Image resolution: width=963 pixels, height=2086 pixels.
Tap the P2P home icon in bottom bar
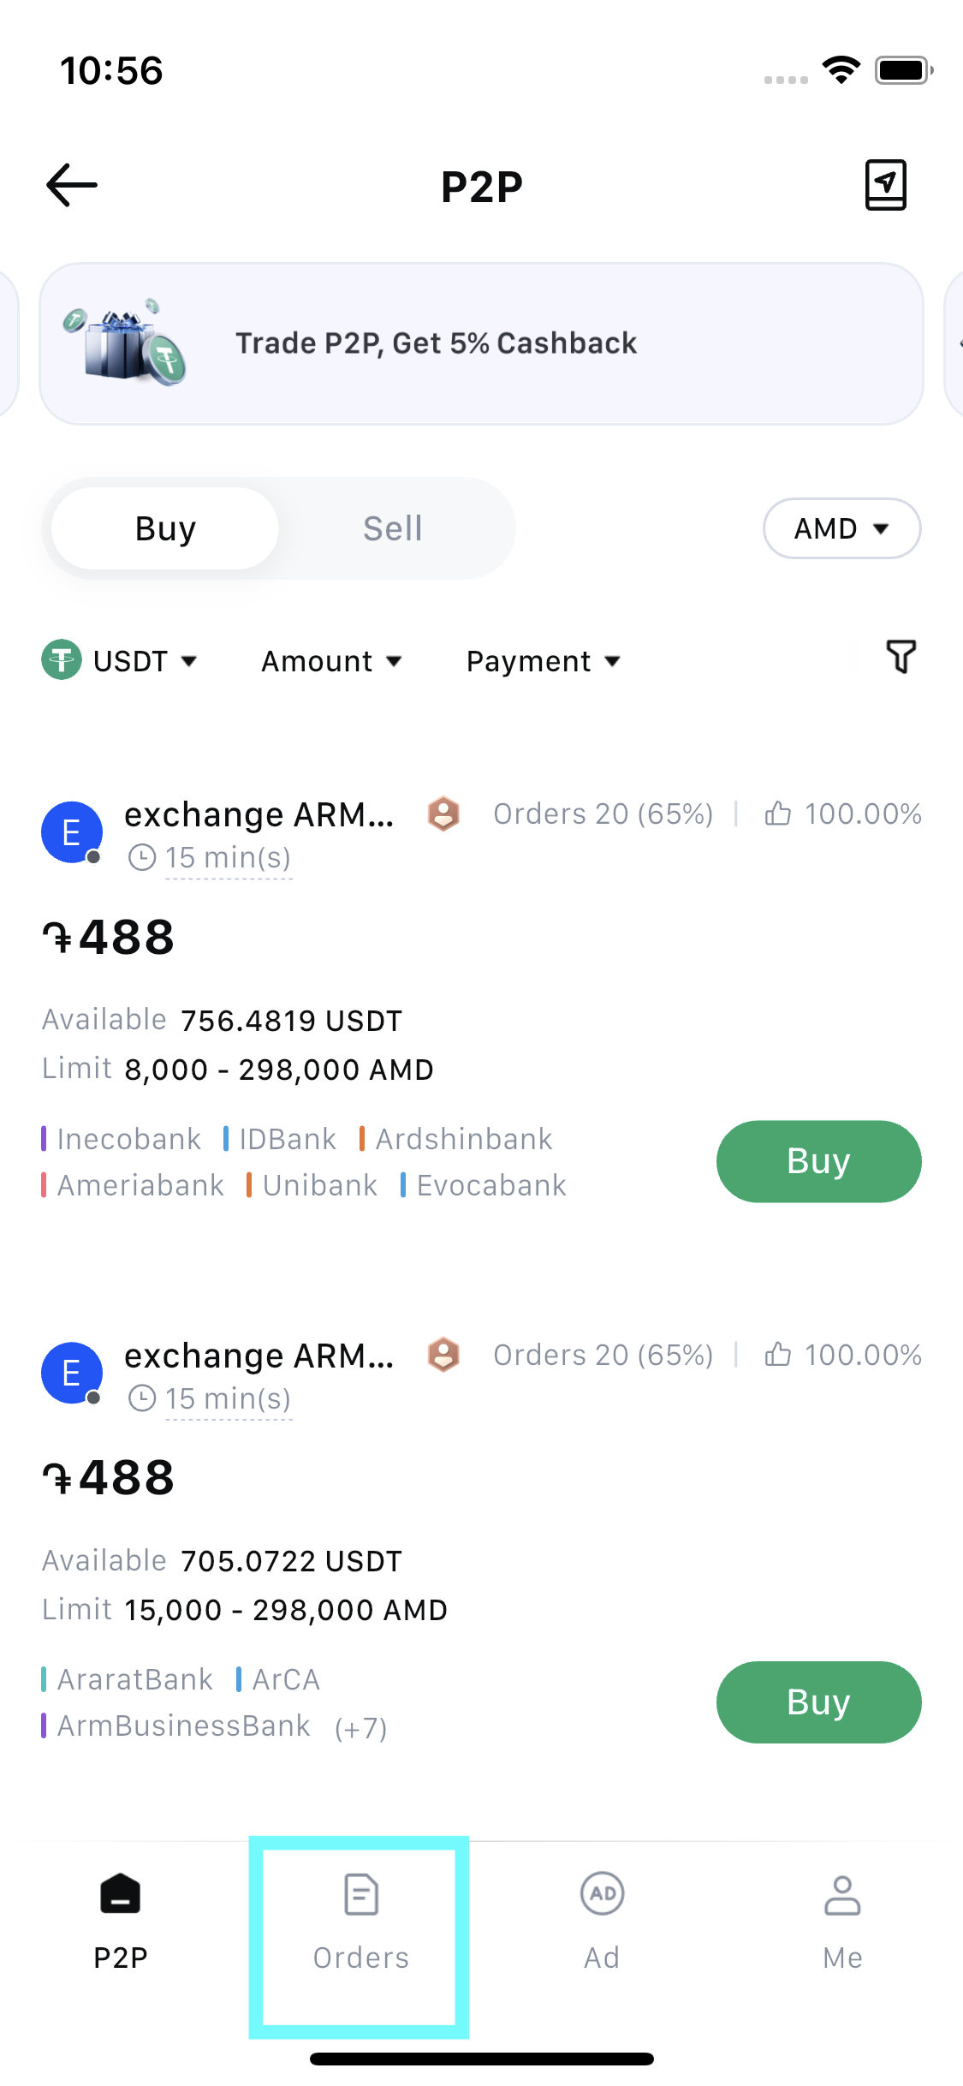coord(121,1894)
